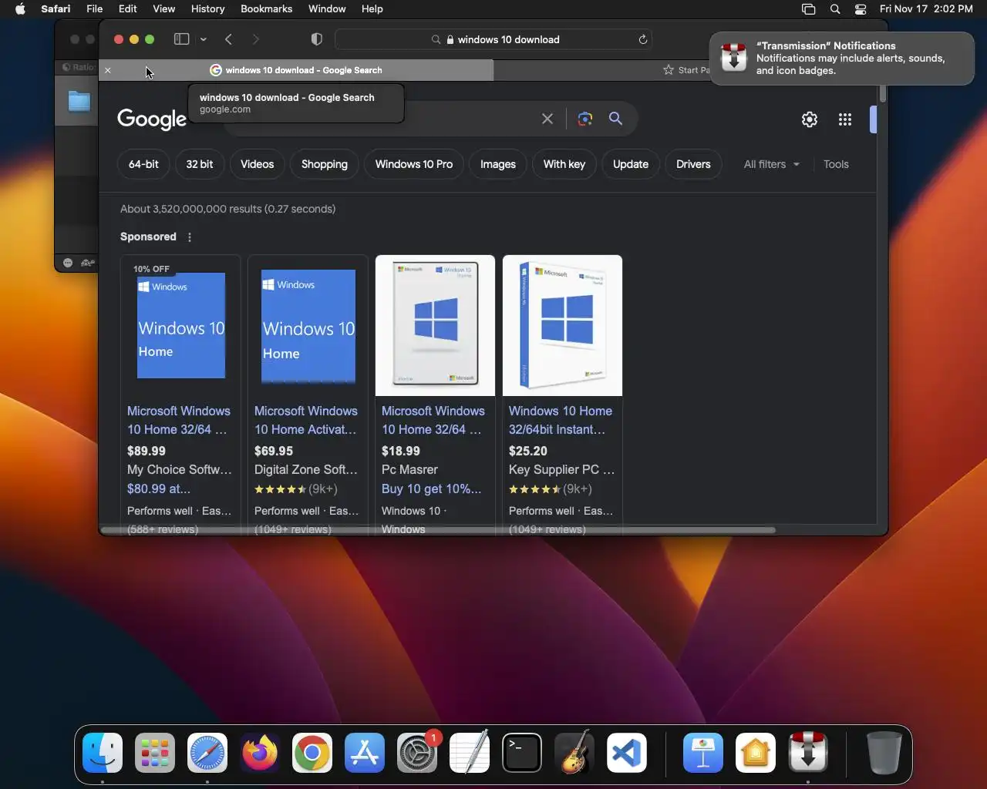Select the With key filter chip

564,164
